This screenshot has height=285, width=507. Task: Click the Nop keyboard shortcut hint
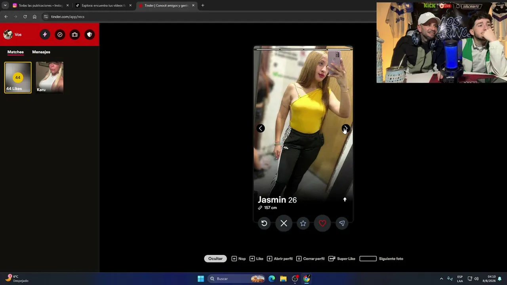point(238,258)
